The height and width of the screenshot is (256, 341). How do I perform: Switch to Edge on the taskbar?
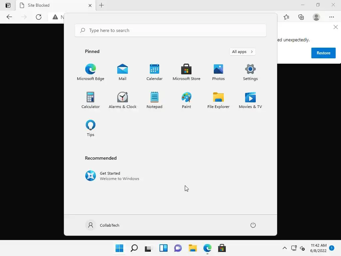click(x=207, y=248)
